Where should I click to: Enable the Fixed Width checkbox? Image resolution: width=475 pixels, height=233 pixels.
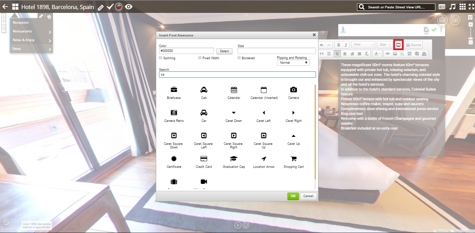(x=200, y=58)
